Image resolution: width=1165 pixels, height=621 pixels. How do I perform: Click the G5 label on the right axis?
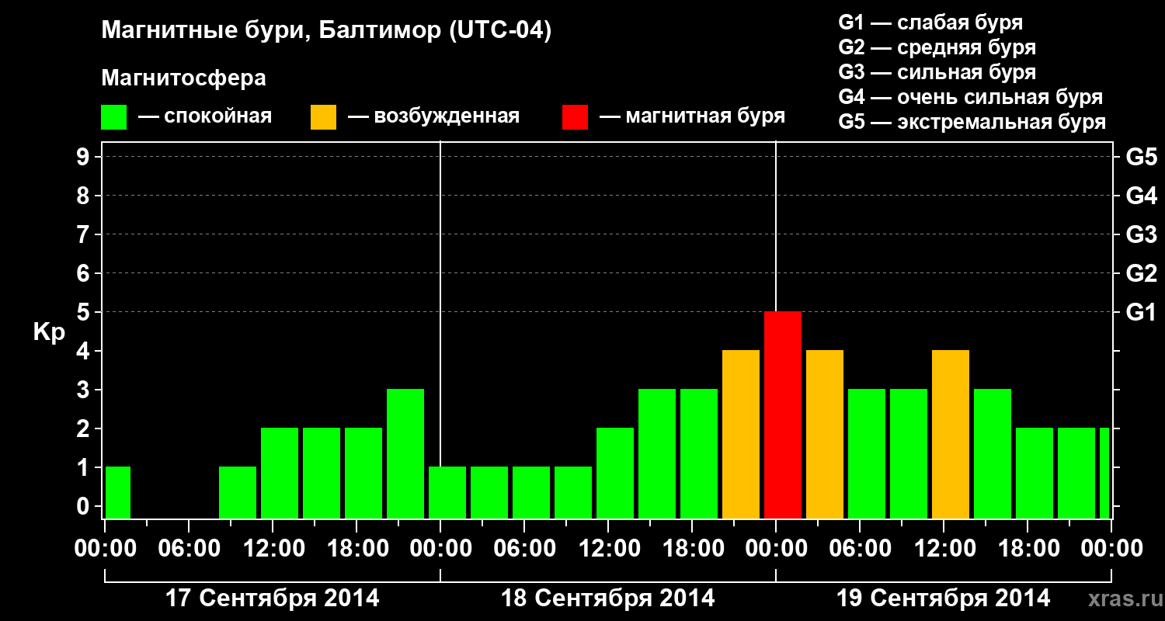click(x=1141, y=157)
